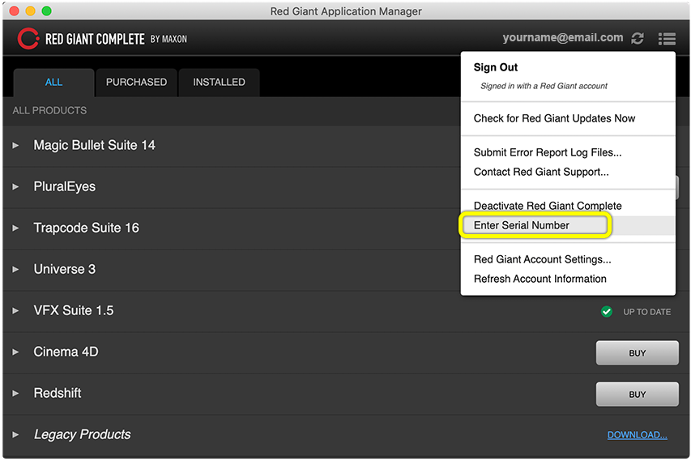This screenshot has width=691, height=461.
Task: Switch to the PURCHASED tab
Action: coord(137,83)
